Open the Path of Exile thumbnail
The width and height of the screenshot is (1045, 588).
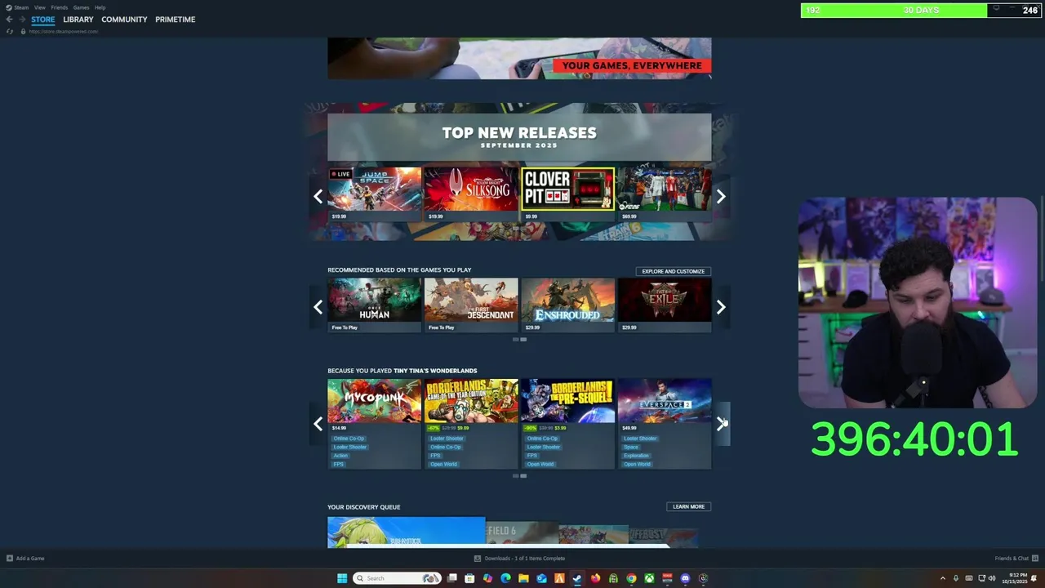pos(664,305)
